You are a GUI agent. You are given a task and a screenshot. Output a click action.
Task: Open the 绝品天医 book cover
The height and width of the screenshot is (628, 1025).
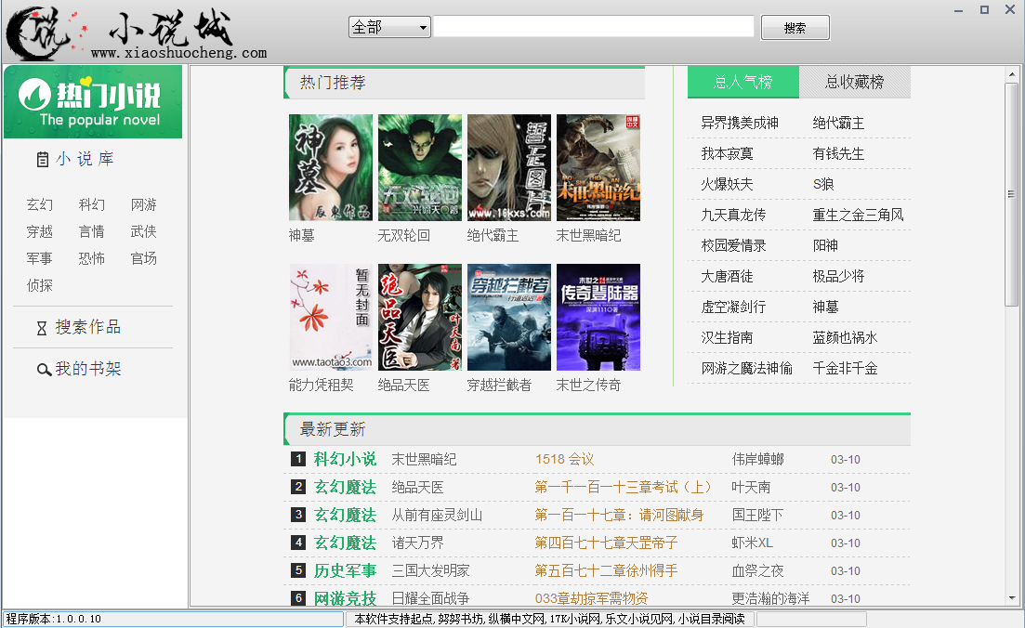click(x=419, y=317)
